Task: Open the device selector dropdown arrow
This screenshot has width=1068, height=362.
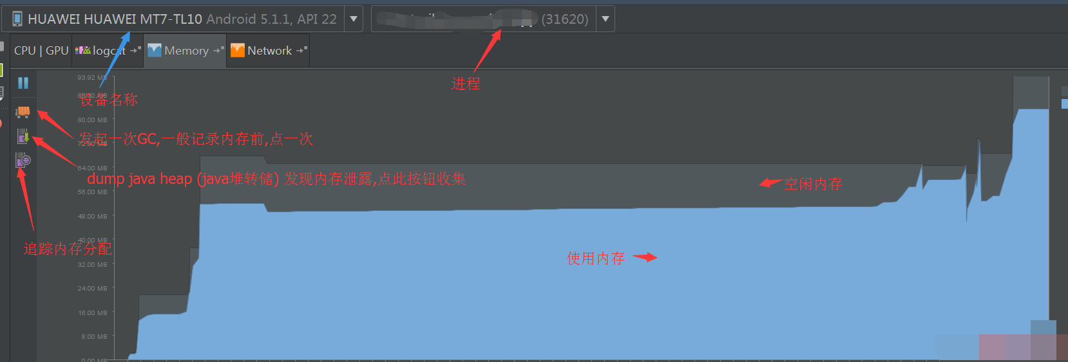Action: click(354, 19)
